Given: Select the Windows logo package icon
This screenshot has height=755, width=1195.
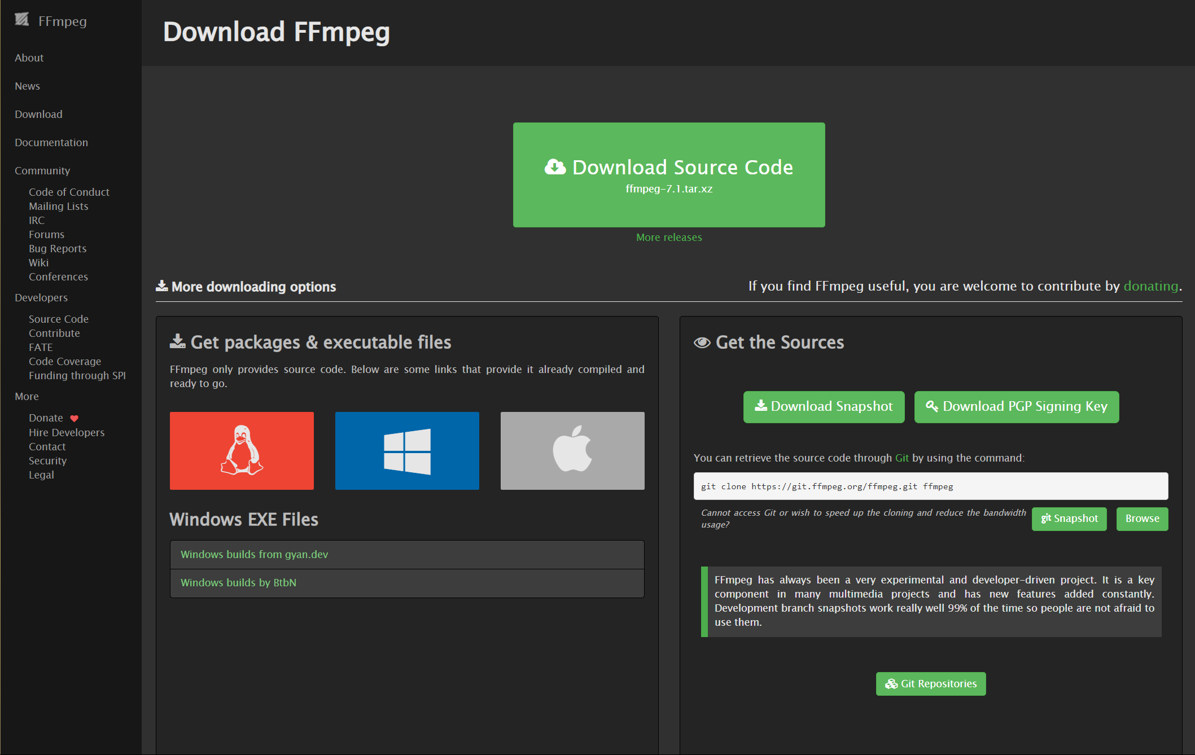Looking at the screenshot, I should tap(407, 450).
